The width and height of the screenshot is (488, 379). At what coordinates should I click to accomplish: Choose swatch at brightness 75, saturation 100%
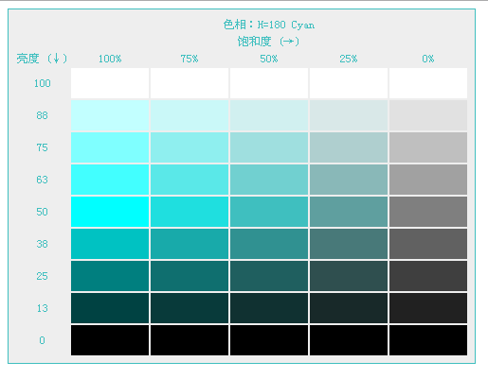[x=110, y=147]
